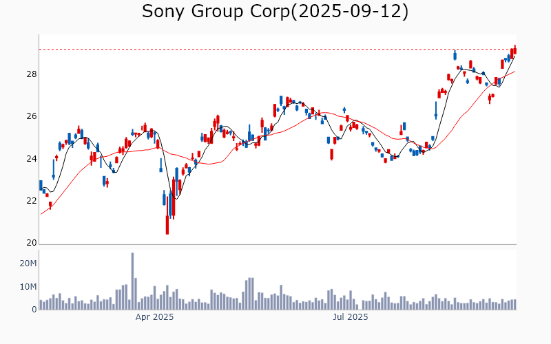The height and width of the screenshot is (344, 551).
Task: Click the Sony Group Corp chart title
Action: click(275, 12)
